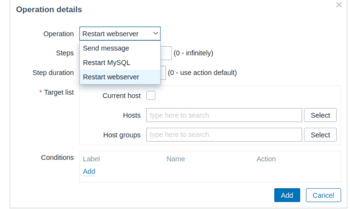Pick highlighted Restart webserver list option

(x=111, y=77)
